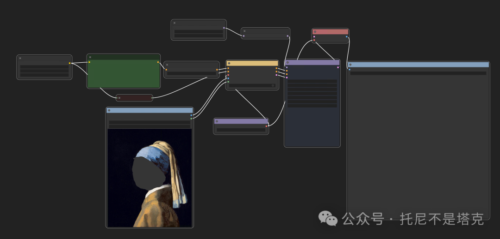Collapse the blue image-loader node via its title dot
The height and width of the screenshot is (239, 500).
(x=109, y=110)
